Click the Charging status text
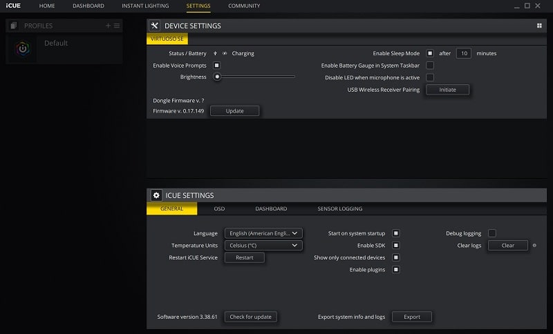The height and width of the screenshot is (334, 553). (x=243, y=54)
